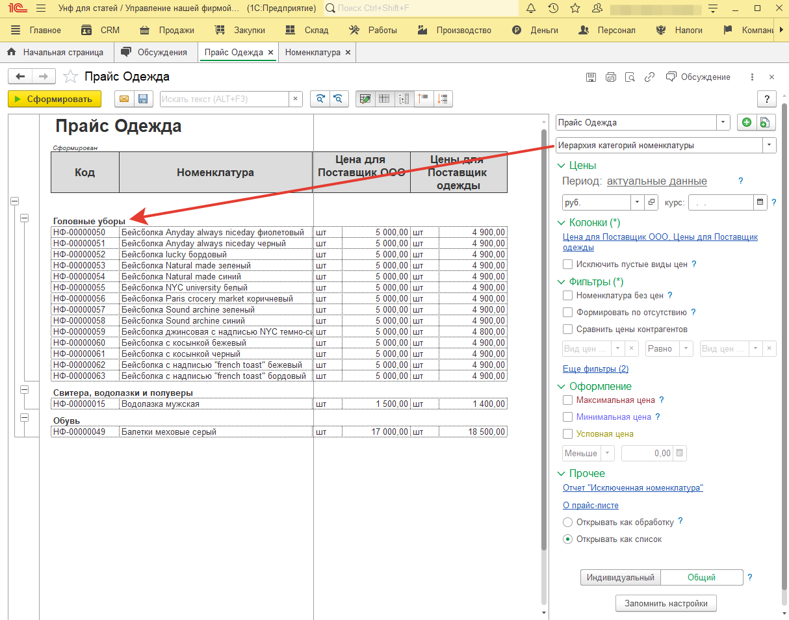Enable "Исключить пустые виды цен" checkbox
This screenshot has height=620, width=789.
(x=568, y=265)
